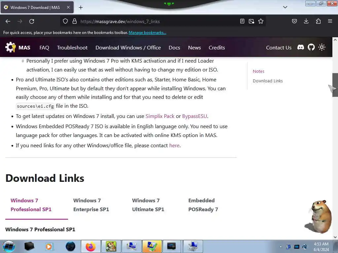This screenshot has width=338, height=253.
Task: Click the taskbar clock showing 4:53 AM
Action: click(321, 247)
